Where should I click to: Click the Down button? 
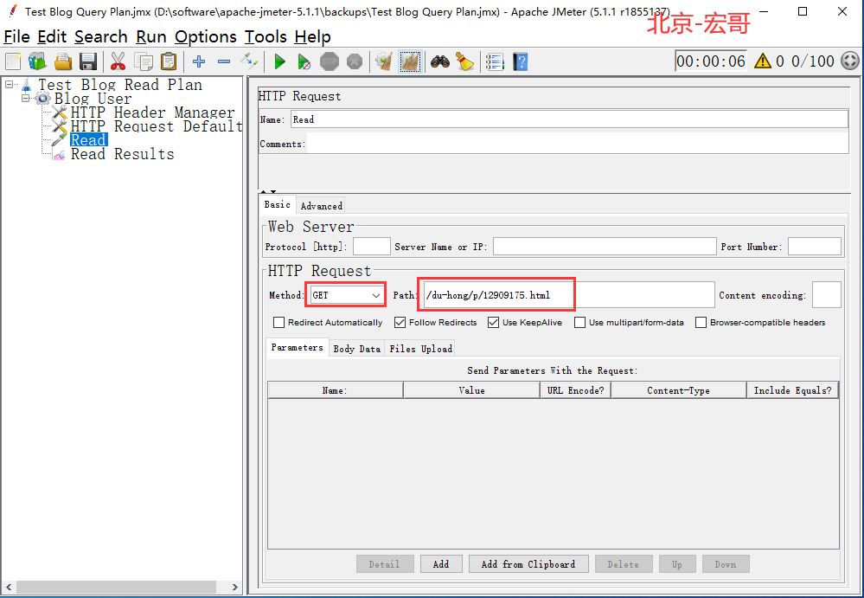click(725, 564)
